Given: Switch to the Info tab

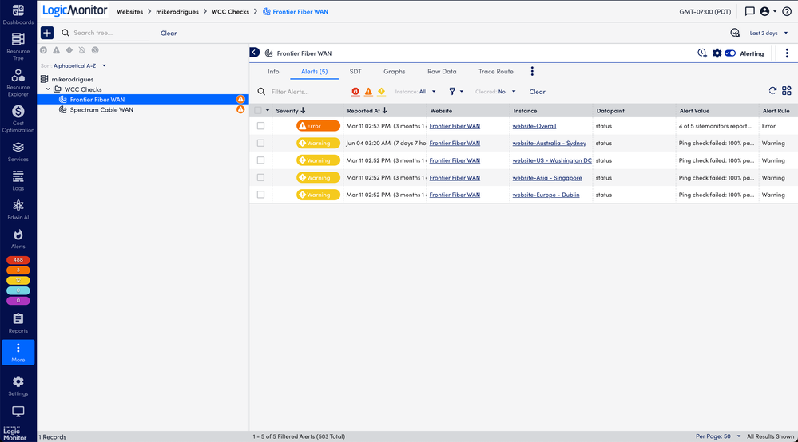Looking at the screenshot, I should pos(273,72).
